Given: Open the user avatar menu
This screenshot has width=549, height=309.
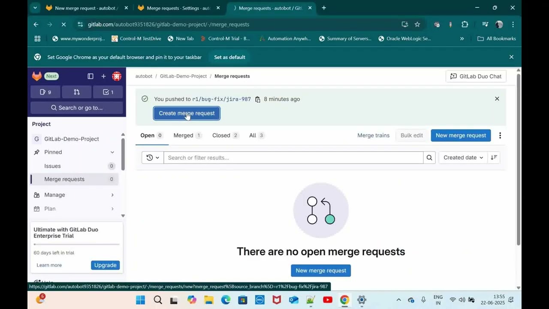Looking at the screenshot, I should coord(117,76).
